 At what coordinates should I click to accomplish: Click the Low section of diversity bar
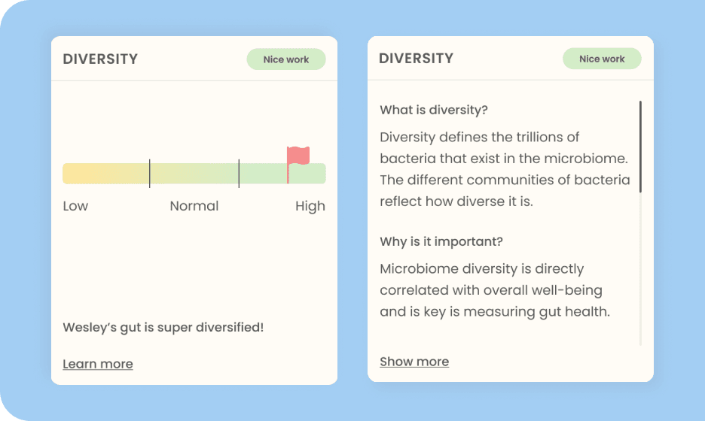[105, 174]
